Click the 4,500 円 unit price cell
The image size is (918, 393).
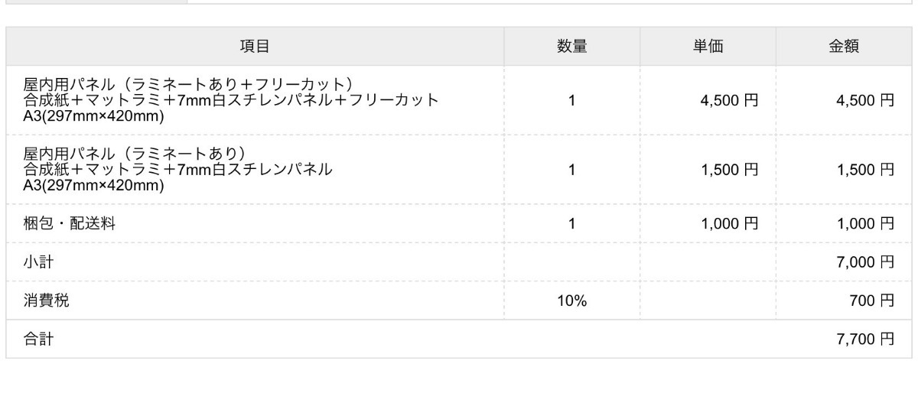[729, 100]
